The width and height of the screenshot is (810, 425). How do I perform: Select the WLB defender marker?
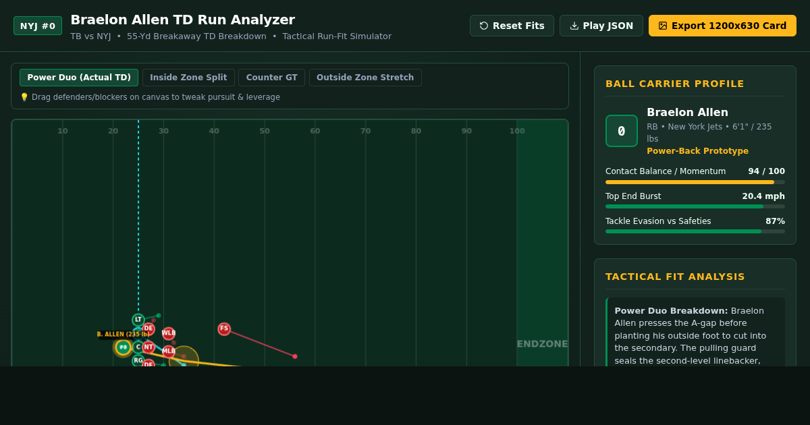[169, 333]
